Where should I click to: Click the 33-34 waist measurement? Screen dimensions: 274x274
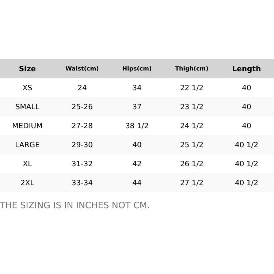[x=82, y=183]
